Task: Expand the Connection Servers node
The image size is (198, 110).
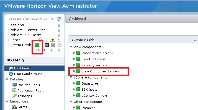Action: (x=74, y=53)
